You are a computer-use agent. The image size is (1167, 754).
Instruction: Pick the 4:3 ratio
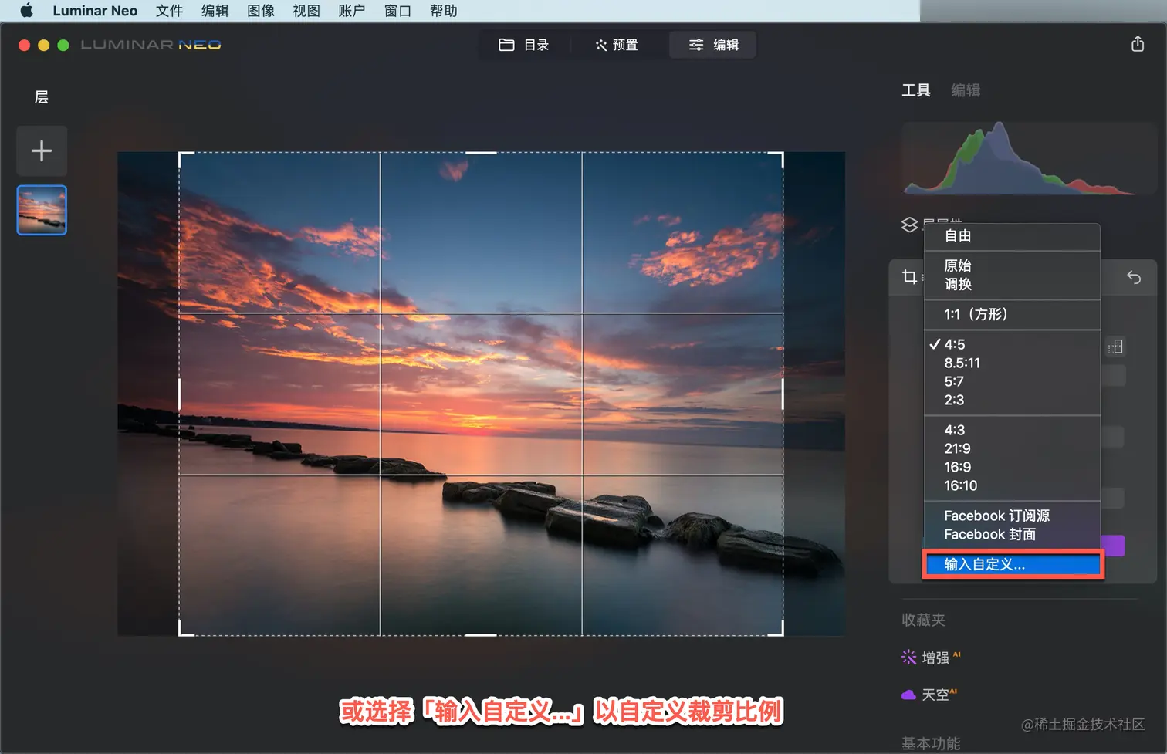(1012, 430)
